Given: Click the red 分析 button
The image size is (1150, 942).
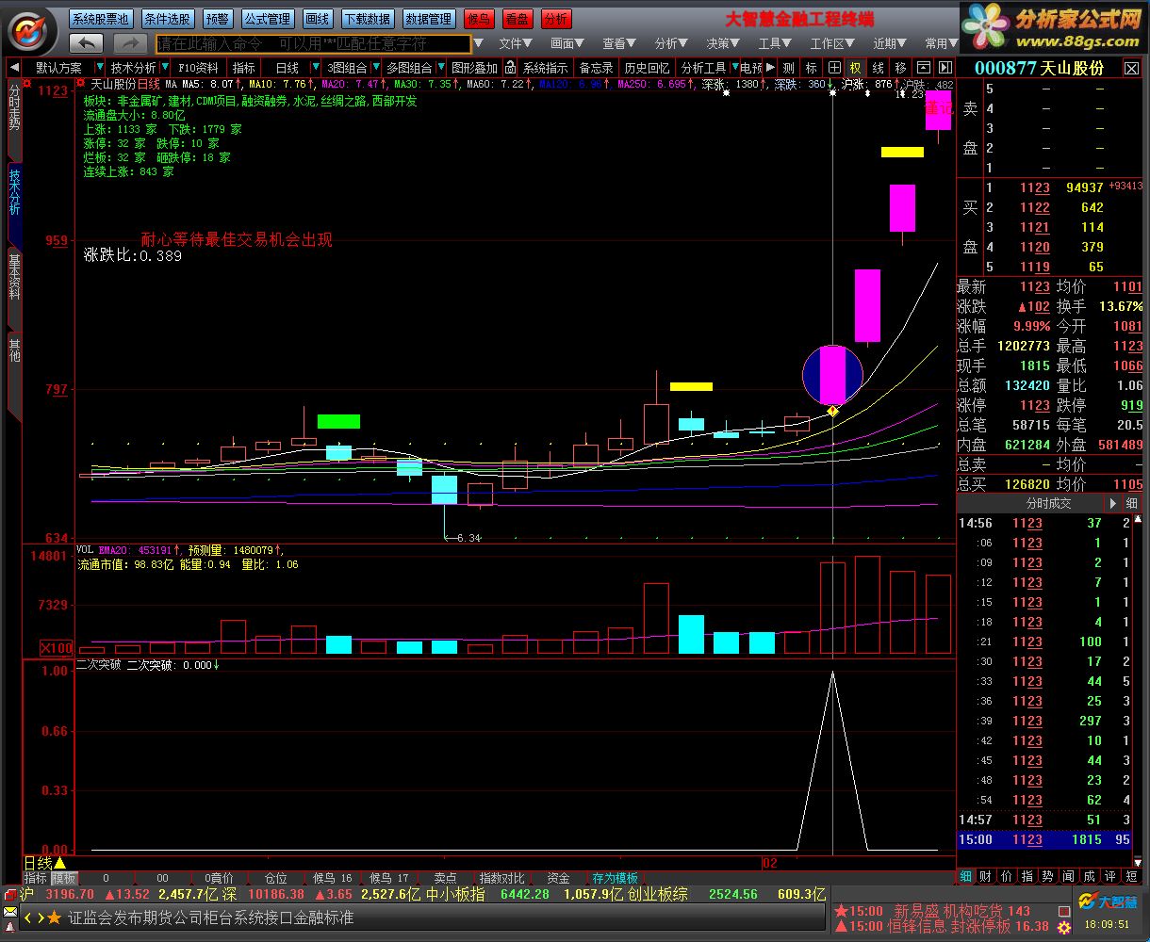Looking at the screenshot, I should point(555,18).
